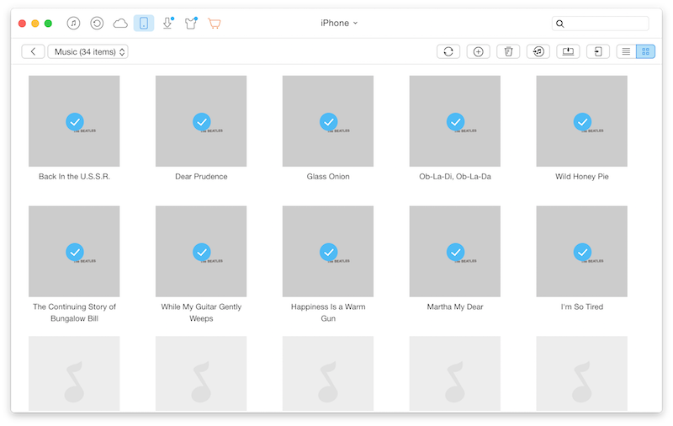Click the 'Wild Honey Pie' title
This screenshot has height=426, width=673.
click(582, 177)
